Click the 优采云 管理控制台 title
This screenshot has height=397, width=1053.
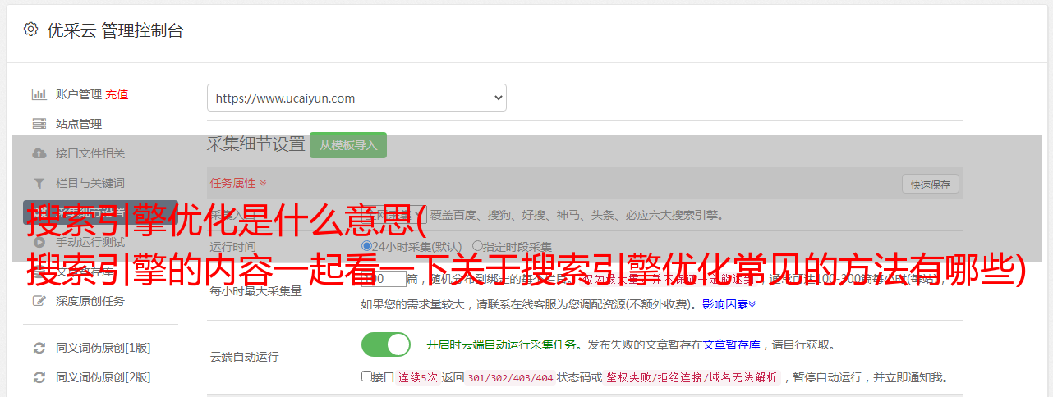(x=115, y=30)
